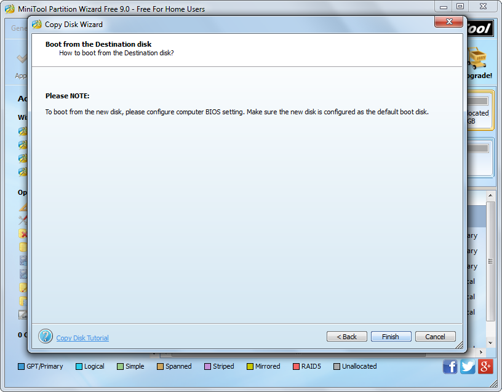502x392 pixels.
Task: Minimize the MiniTool Partition Wizard window
Action: point(444,7)
